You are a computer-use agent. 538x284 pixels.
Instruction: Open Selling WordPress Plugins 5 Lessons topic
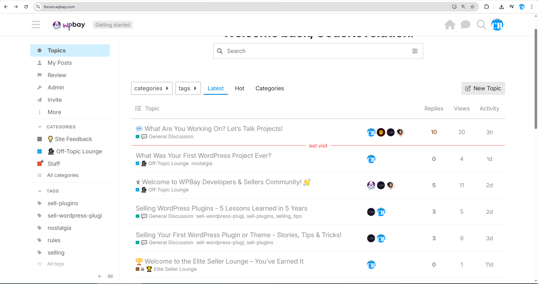coord(221,208)
